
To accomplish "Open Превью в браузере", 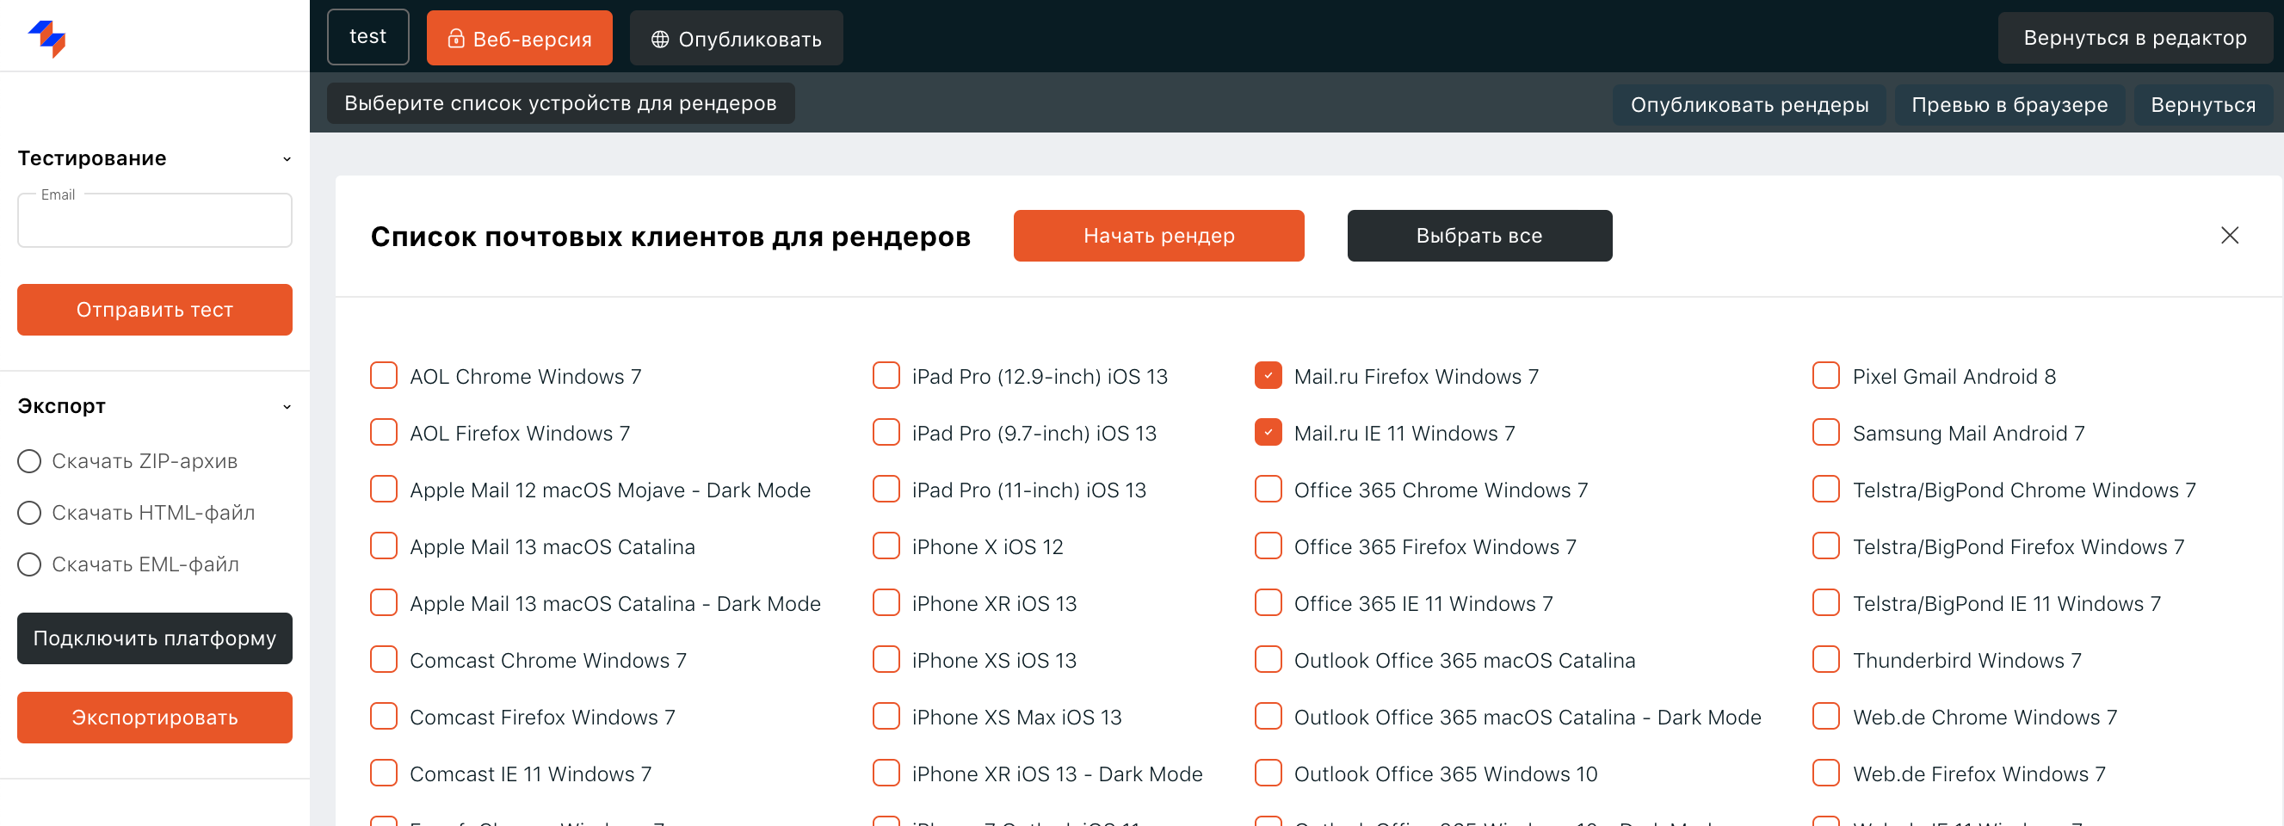I will tap(2009, 105).
